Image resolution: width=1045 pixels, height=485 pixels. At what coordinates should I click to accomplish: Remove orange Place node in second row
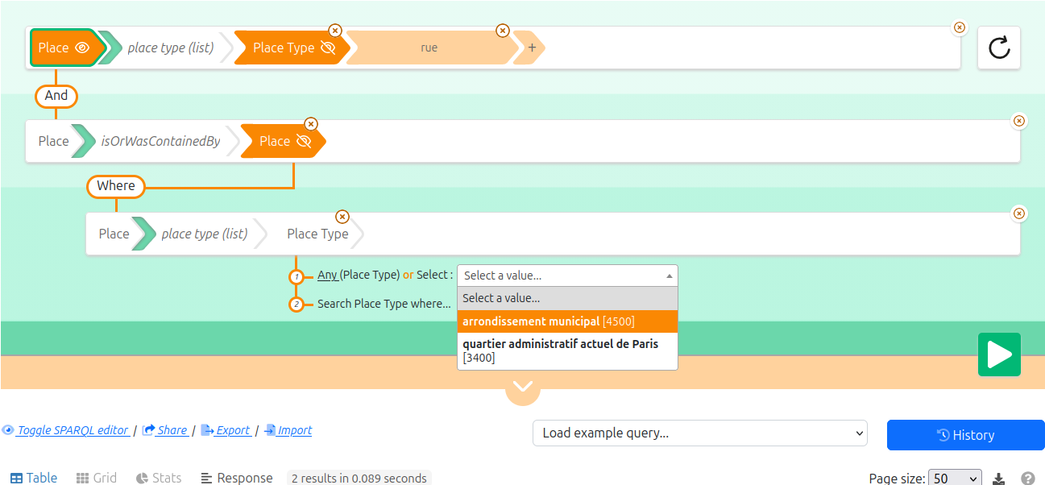click(x=311, y=124)
